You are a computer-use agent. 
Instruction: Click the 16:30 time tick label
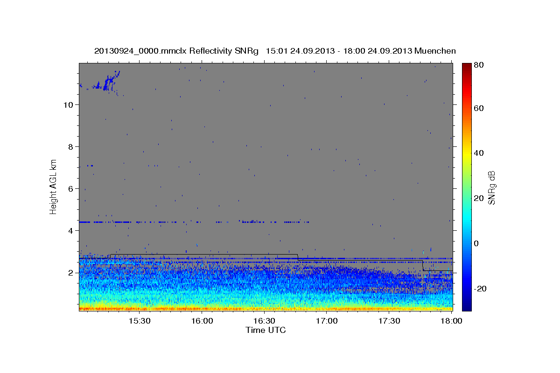[x=265, y=321]
